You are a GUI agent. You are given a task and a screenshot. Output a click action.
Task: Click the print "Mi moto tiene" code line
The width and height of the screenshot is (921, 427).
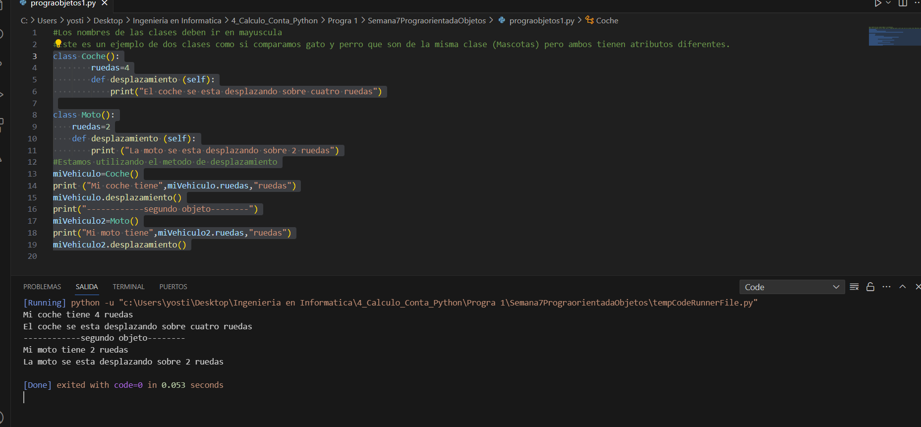(x=172, y=233)
